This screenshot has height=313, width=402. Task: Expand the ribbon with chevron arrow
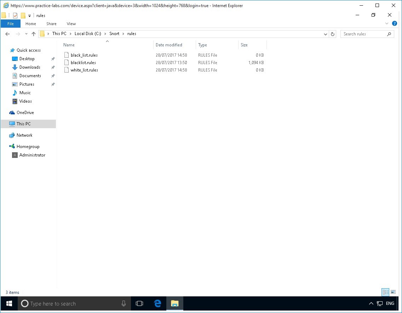387,24
